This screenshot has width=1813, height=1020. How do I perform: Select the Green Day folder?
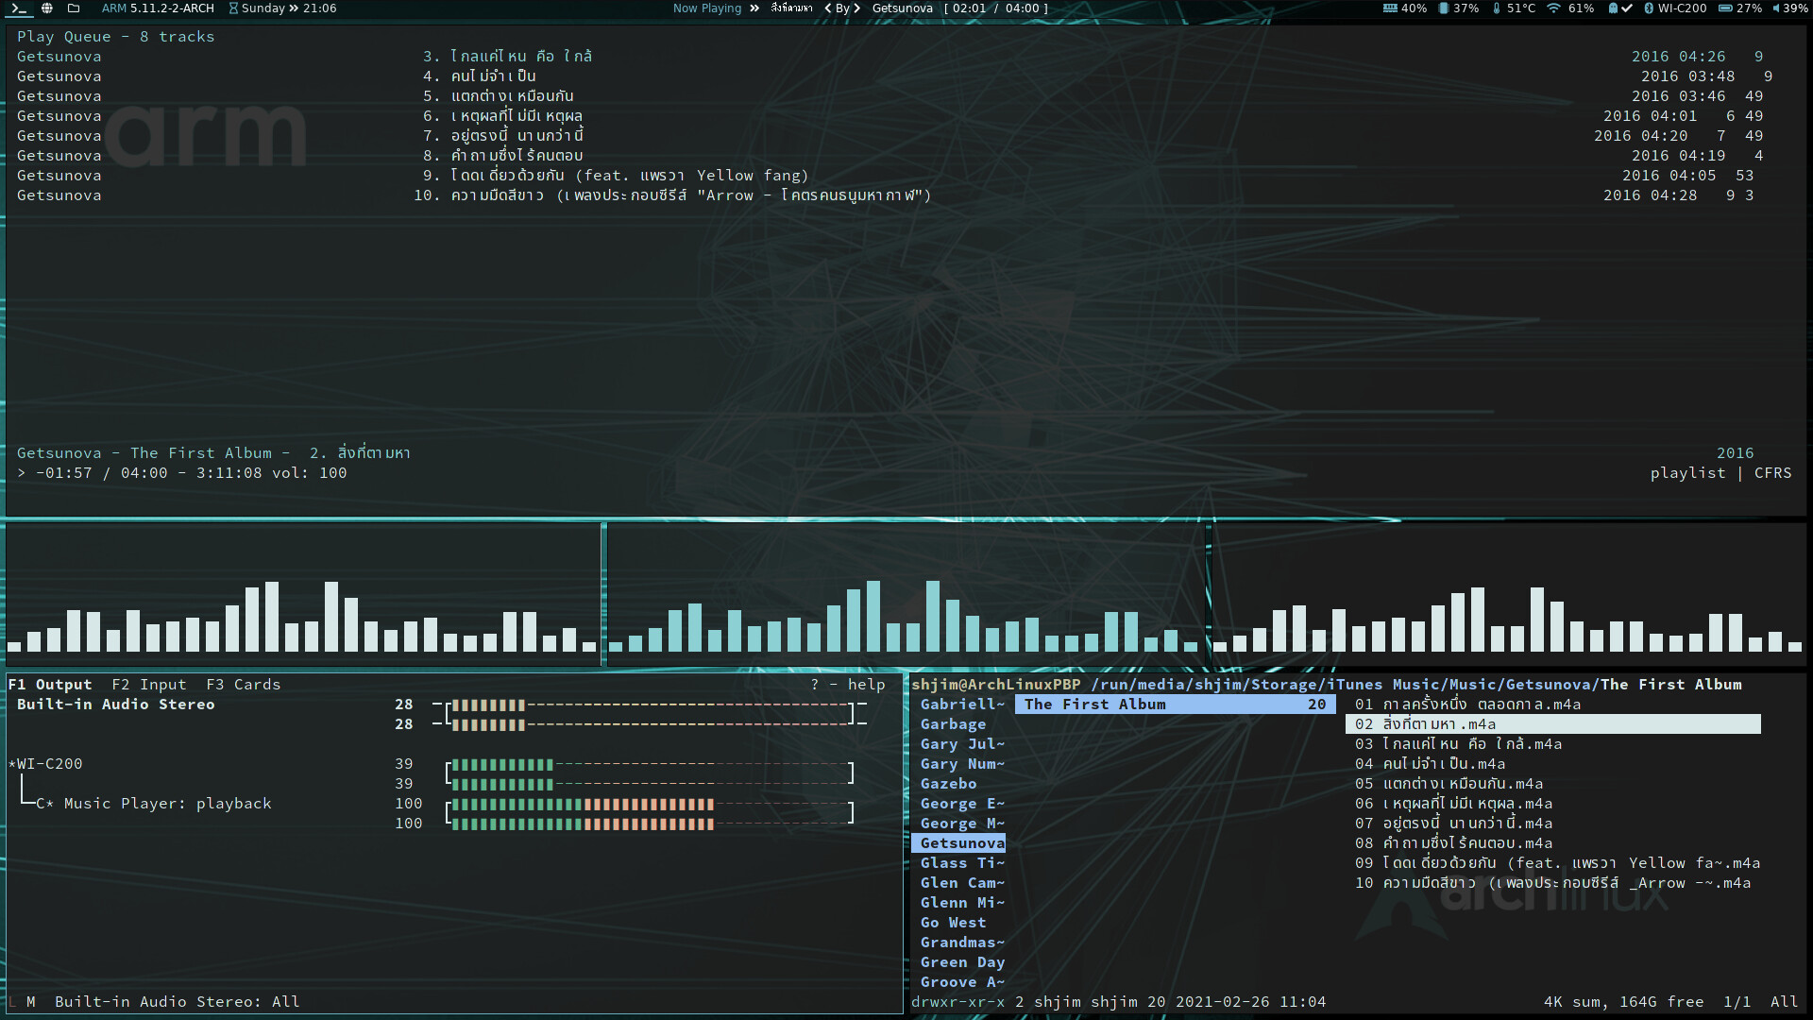963,962
